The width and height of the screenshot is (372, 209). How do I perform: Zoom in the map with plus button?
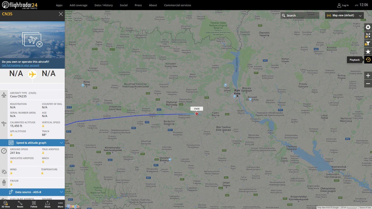368,76
